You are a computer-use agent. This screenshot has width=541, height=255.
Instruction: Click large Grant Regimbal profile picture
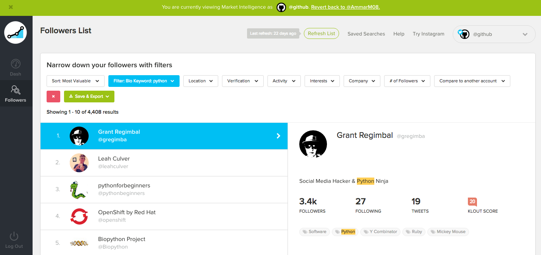(313, 144)
